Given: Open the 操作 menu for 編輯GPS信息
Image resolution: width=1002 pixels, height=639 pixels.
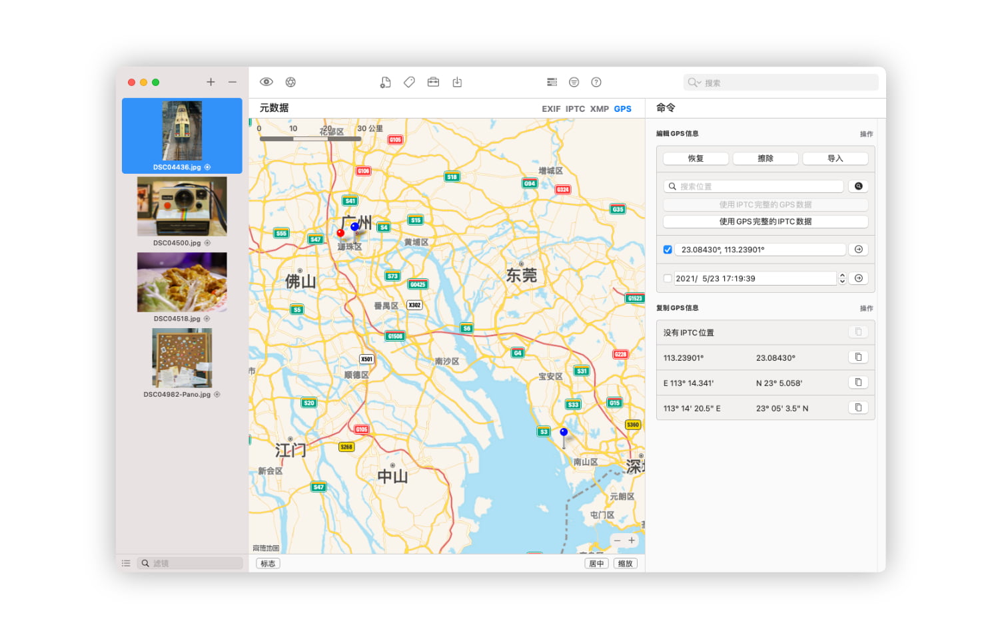Looking at the screenshot, I should coord(866,134).
